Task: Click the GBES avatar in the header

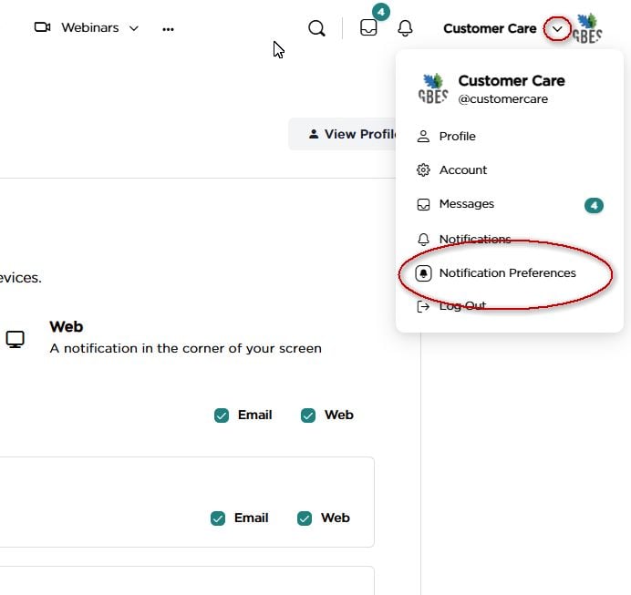Action: click(587, 28)
